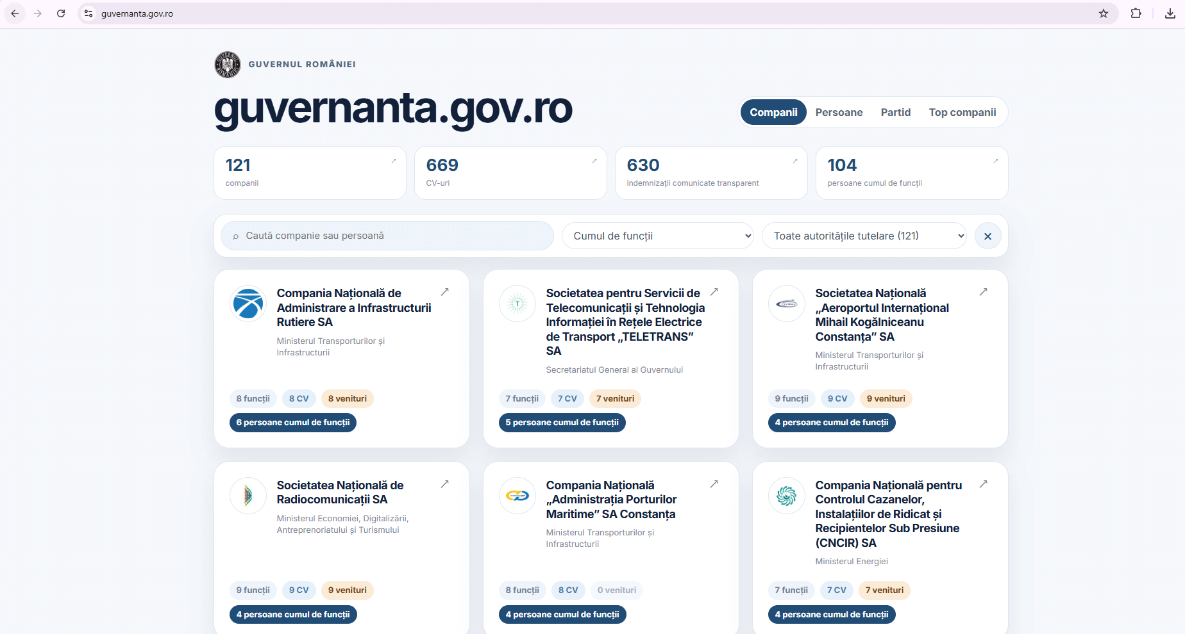
Task: Open Aeroportul Internațional Mihail Kogălniceanu title
Action: click(882, 315)
